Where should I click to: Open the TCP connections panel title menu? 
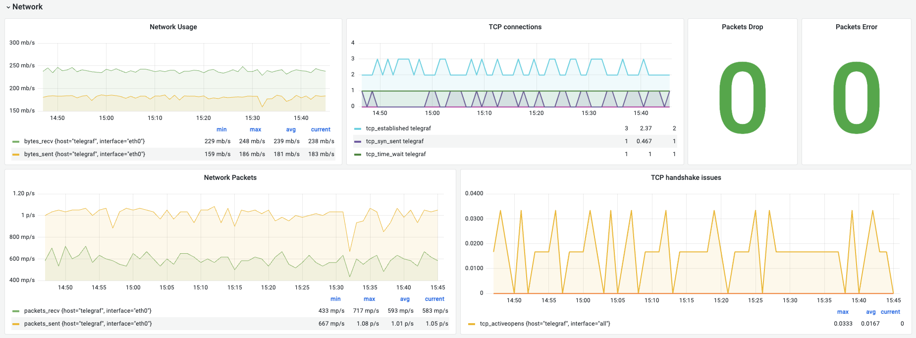[515, 27]
